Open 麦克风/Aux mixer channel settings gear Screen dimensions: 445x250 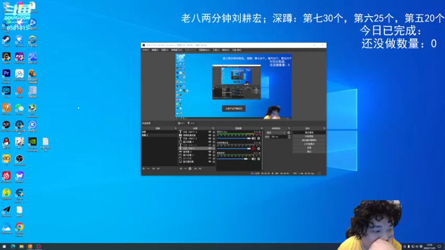click(259, 138)
